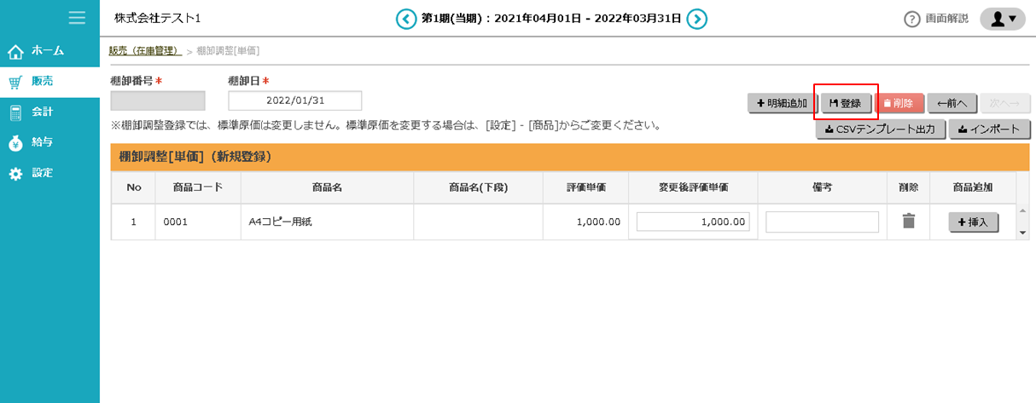Delete row 1 with trash icon

point(909,222)
